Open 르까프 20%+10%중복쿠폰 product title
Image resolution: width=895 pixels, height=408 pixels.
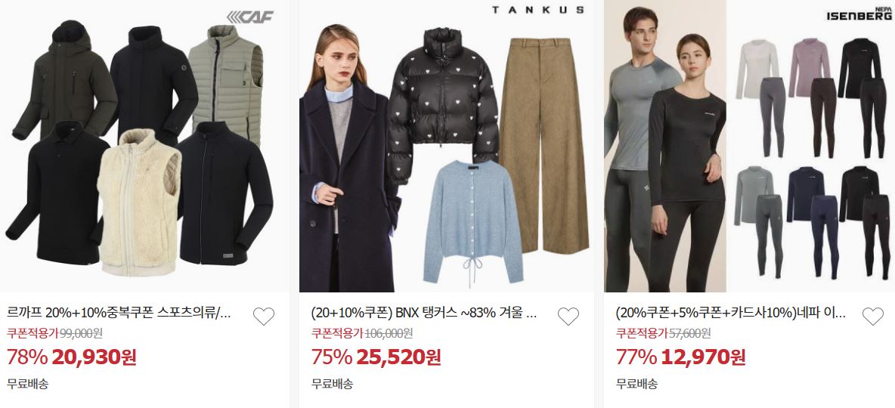120,313
